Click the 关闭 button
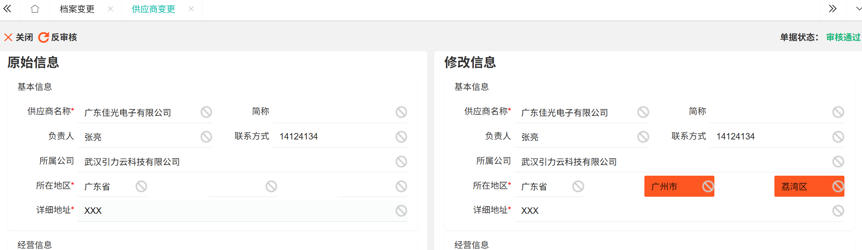Image resolution: width=862 pixels, height=250 pixels. [x=19, y=37]
